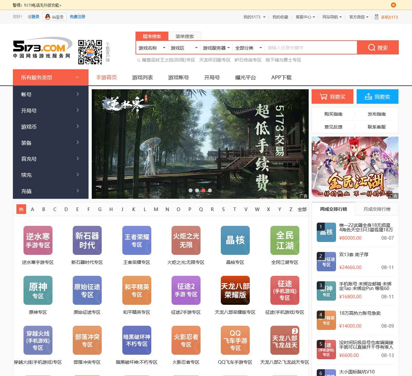This screenshot has height=376, width=412.
Task: Go to 游戏列表 nav item
Action: [143, 77]
